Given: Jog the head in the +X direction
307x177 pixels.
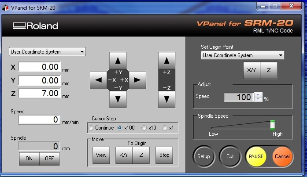Looking at the screenshot, I should [x=137, y=80].
